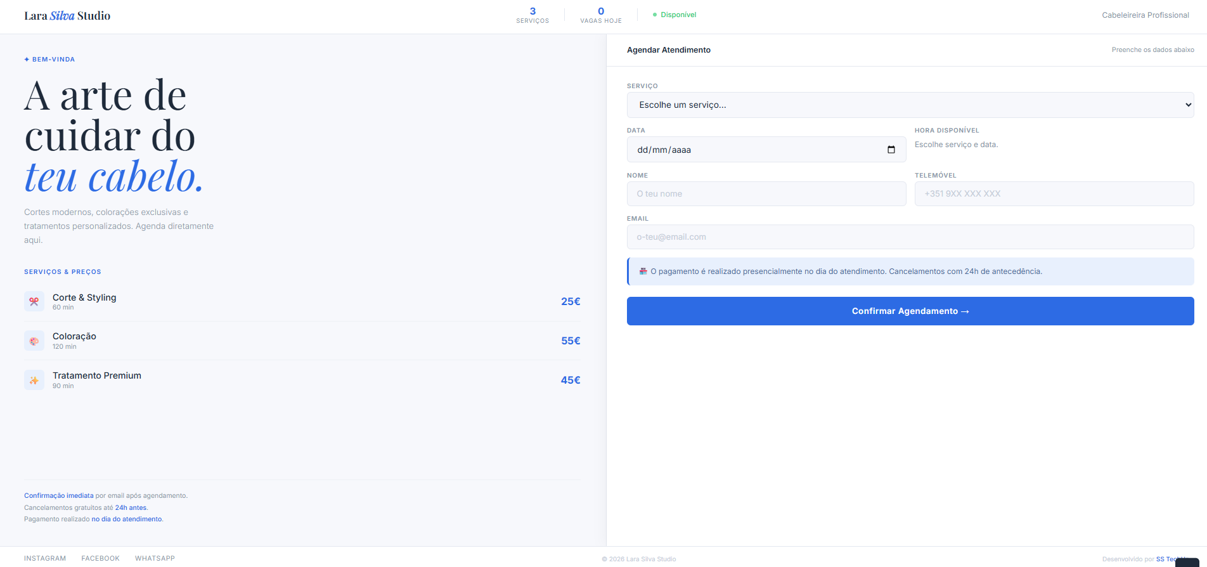The image size is (1207, 567).
Task: Open the Escolhe um serviço dropdown
Action: [910, 105]
